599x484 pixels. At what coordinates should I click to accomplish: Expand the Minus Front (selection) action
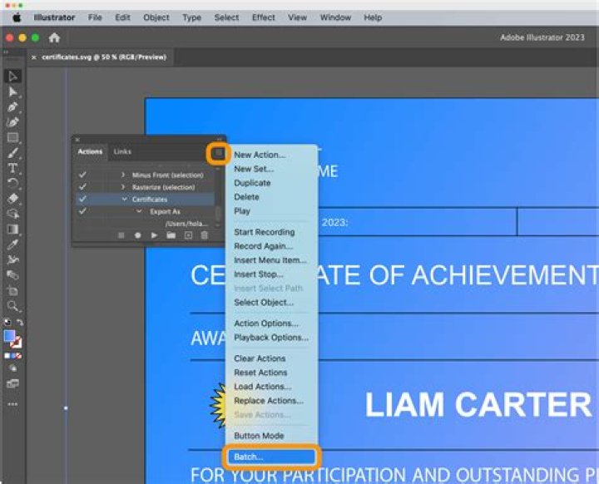(x=123, y=175)
